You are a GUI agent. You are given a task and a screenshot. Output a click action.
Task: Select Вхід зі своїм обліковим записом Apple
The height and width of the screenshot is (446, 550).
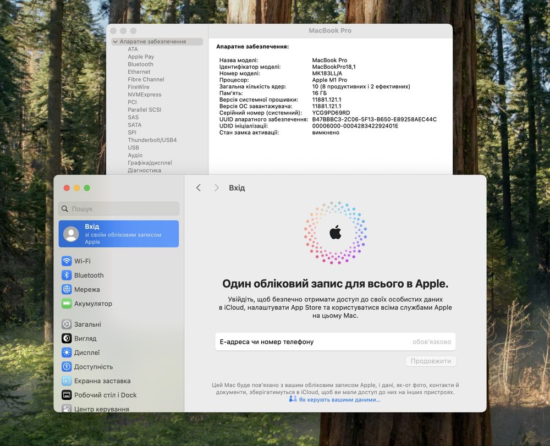point(119,234)
